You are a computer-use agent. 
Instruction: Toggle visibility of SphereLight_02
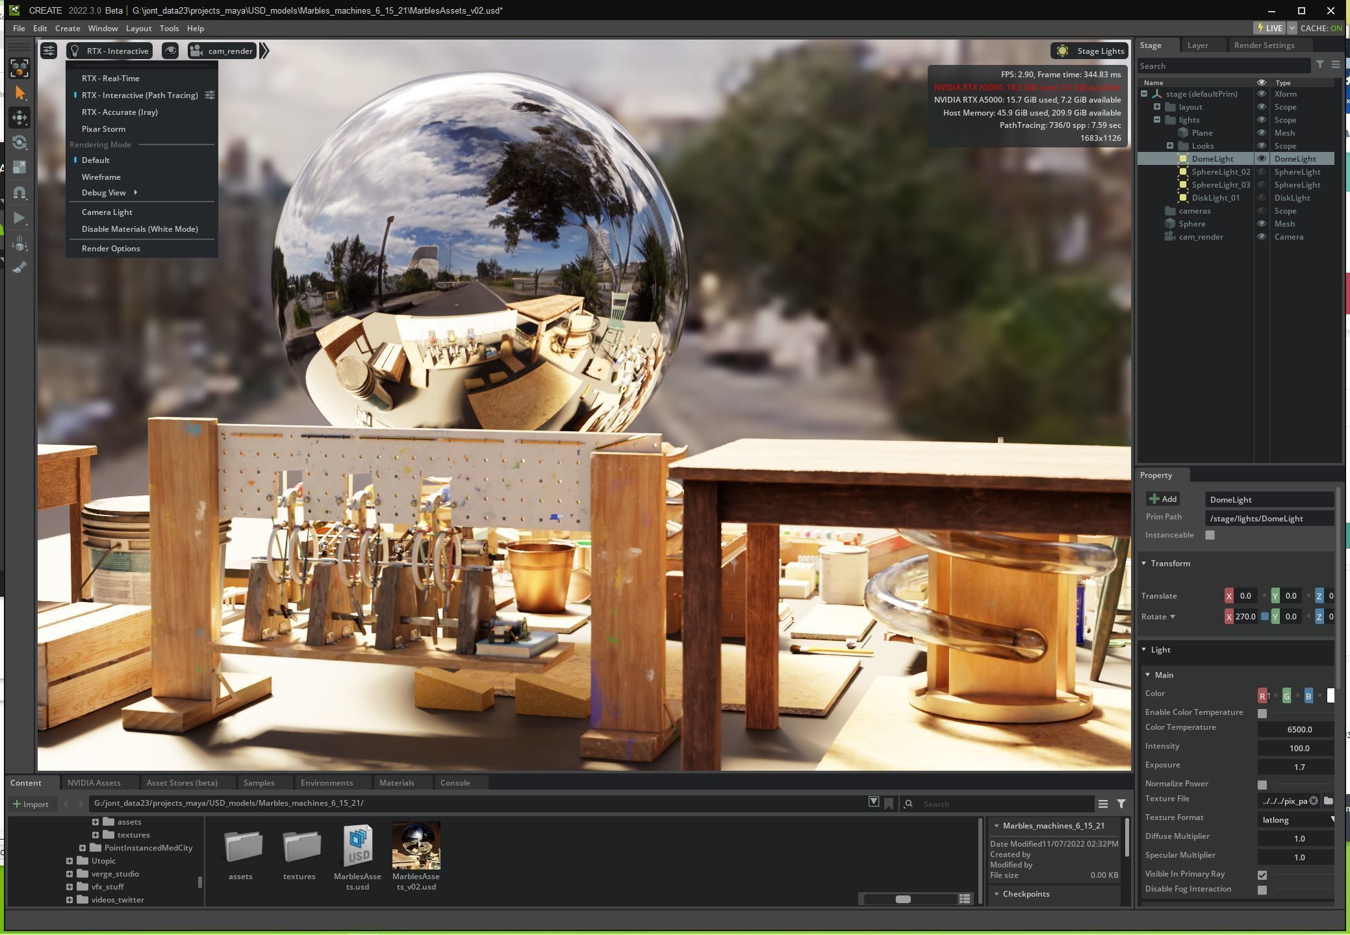pyautogui.click(x=1261, y=172)
